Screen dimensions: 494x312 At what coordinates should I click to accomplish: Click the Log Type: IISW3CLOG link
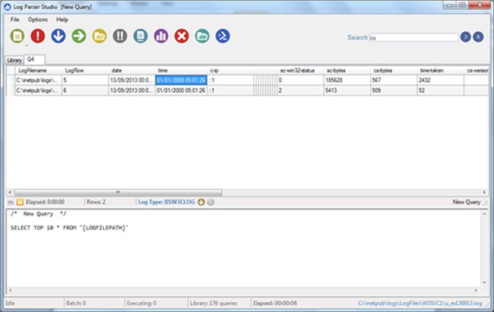(166, 202)
